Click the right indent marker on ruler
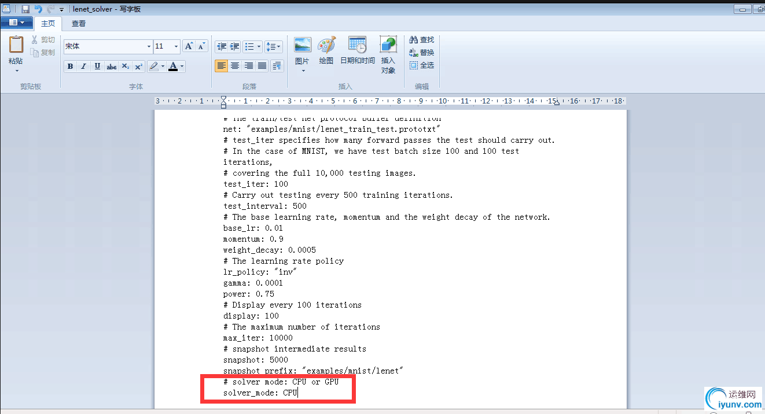 (x=556, y=103)
